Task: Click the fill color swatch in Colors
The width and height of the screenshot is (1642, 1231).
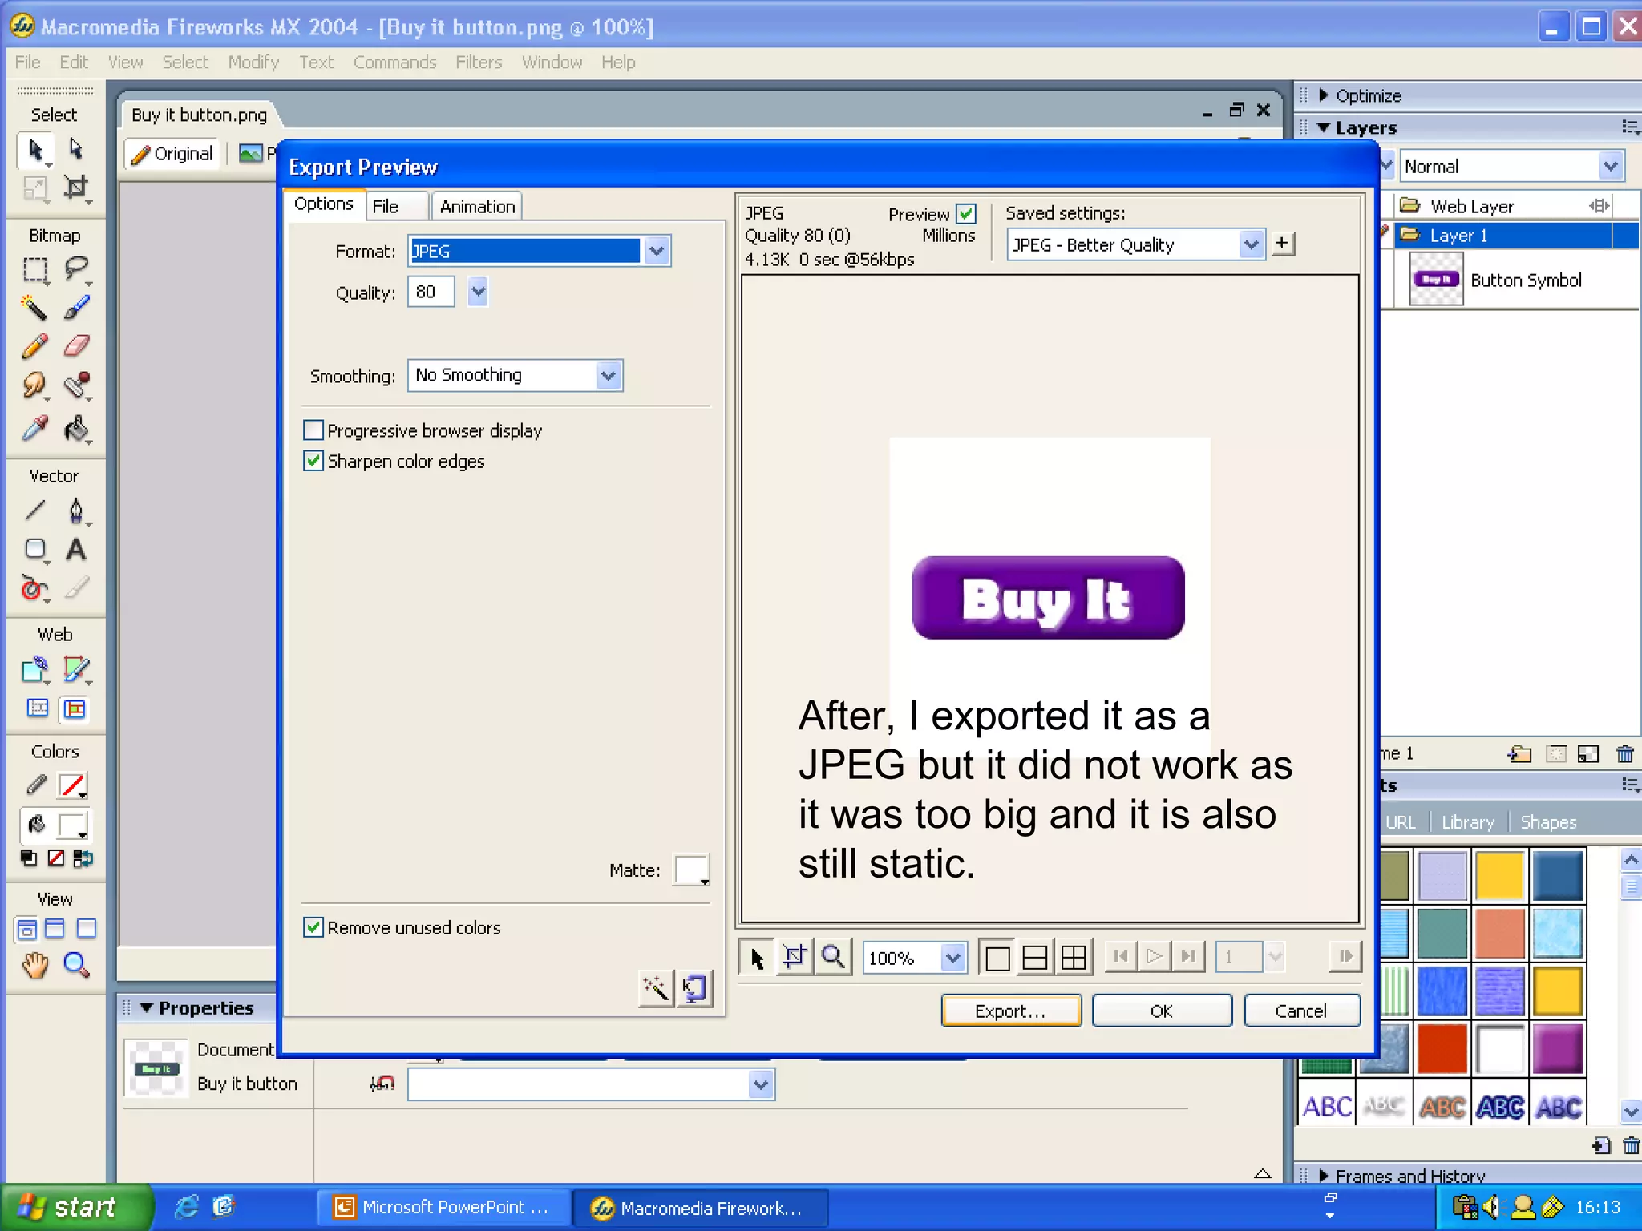Action: click(x=73, y=825)
